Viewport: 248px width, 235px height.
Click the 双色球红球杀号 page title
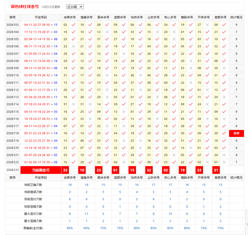tap(25, 7)
